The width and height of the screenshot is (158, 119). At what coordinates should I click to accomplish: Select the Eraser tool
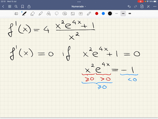click(x=32, y=14)
